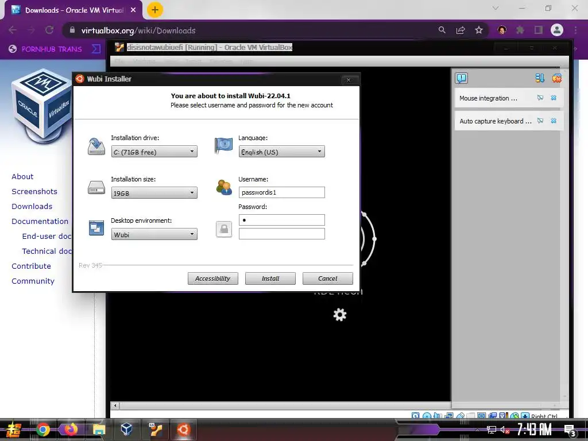Click the installation size hard disk icon
Viewport: 588px width, 441px height.
(x=96, y=187)
